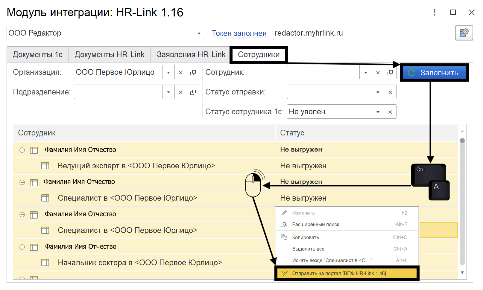The image size is (483, 290).
Task: Collapse the second Фамилия Имя Отчество group
Action: point(22,182)
